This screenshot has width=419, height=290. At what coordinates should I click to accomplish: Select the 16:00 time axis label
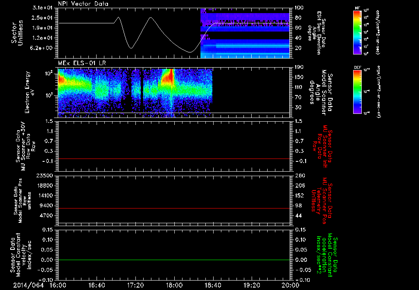coord(58,285)
